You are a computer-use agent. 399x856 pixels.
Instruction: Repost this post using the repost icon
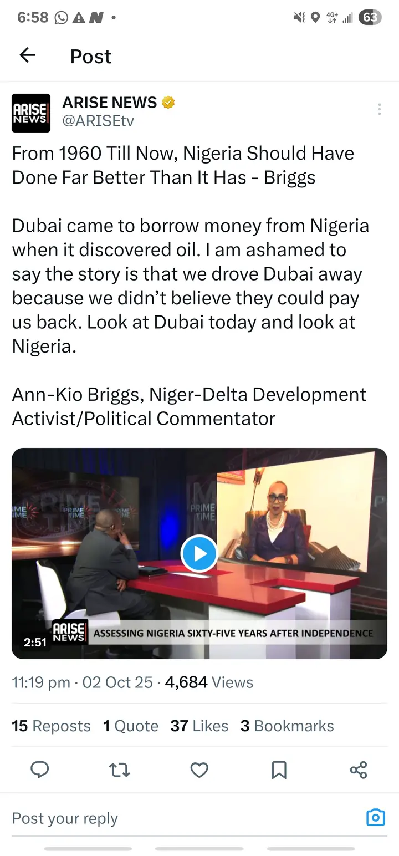coord(119,770)
